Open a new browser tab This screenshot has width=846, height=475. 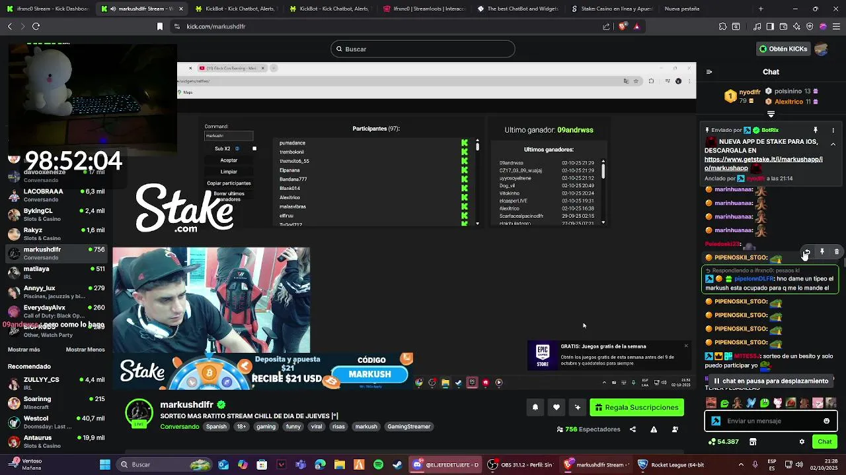pyautogui.click(x=761, y=9)
